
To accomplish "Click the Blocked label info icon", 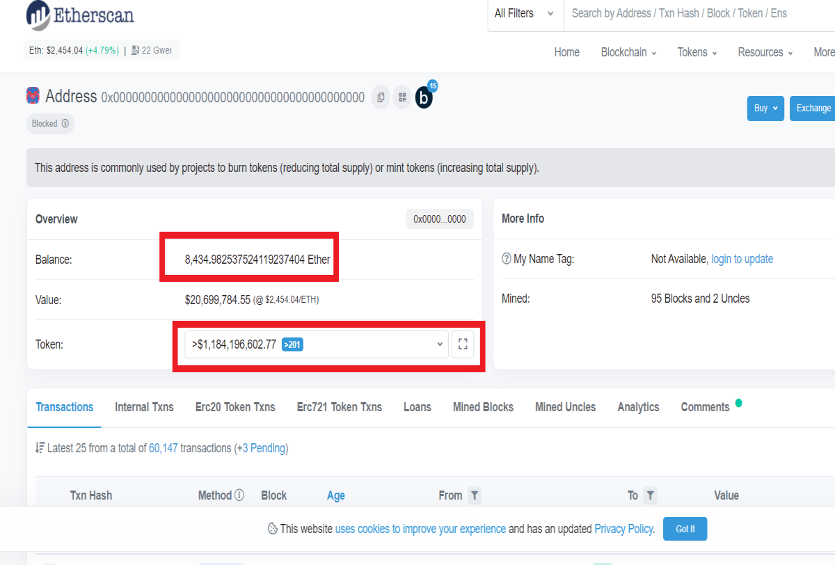I will coord(65,124).
